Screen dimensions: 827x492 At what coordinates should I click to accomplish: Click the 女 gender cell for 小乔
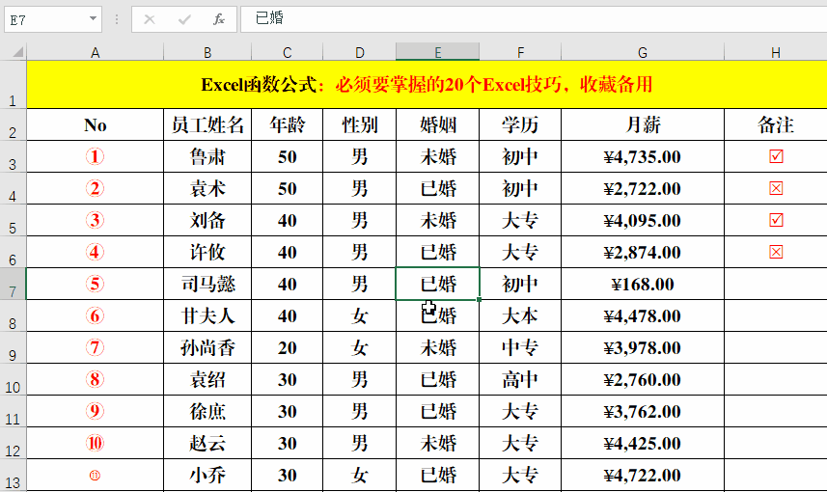(359, 476)
